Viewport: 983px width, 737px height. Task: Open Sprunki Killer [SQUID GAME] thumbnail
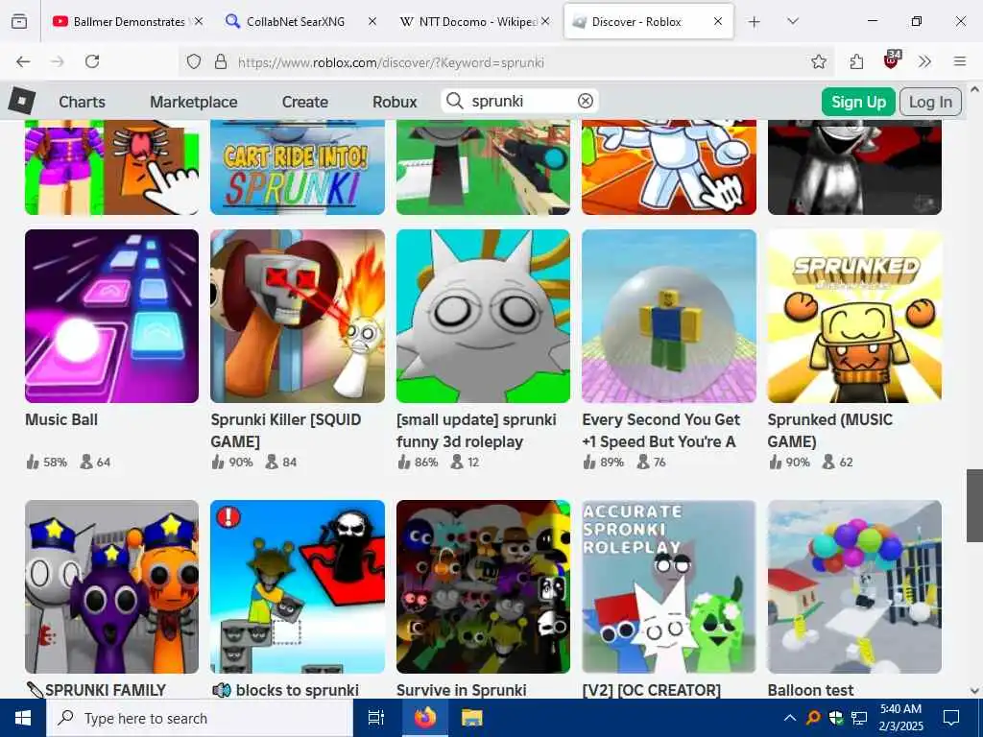[x=298, y=316]
